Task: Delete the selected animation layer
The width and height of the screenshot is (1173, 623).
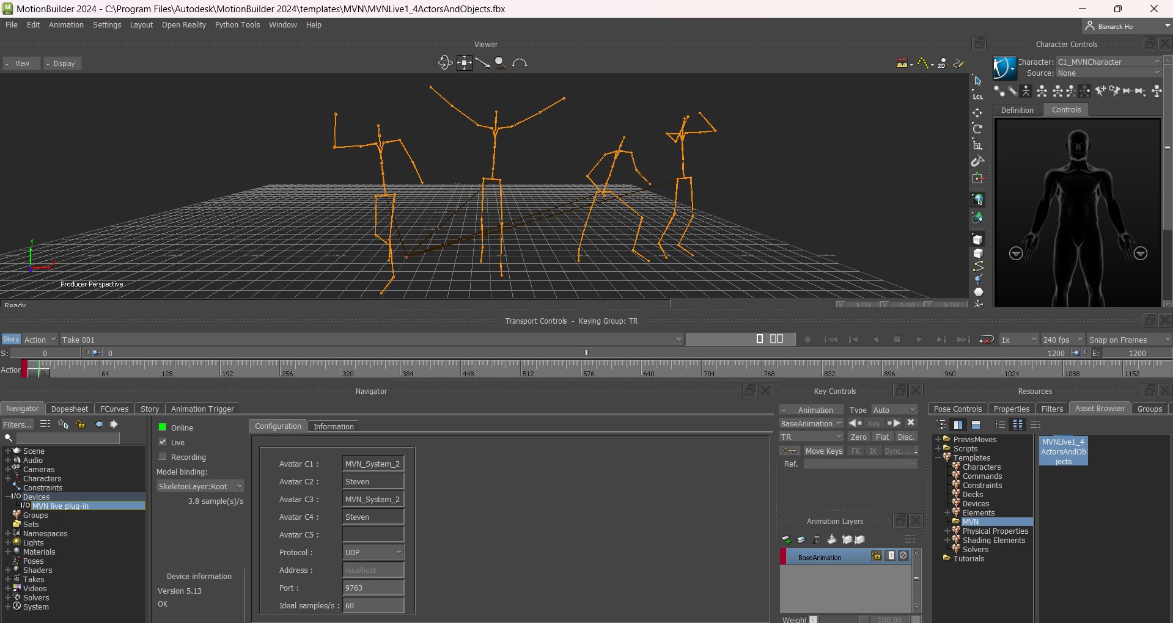Action: [x=817, y=539]
